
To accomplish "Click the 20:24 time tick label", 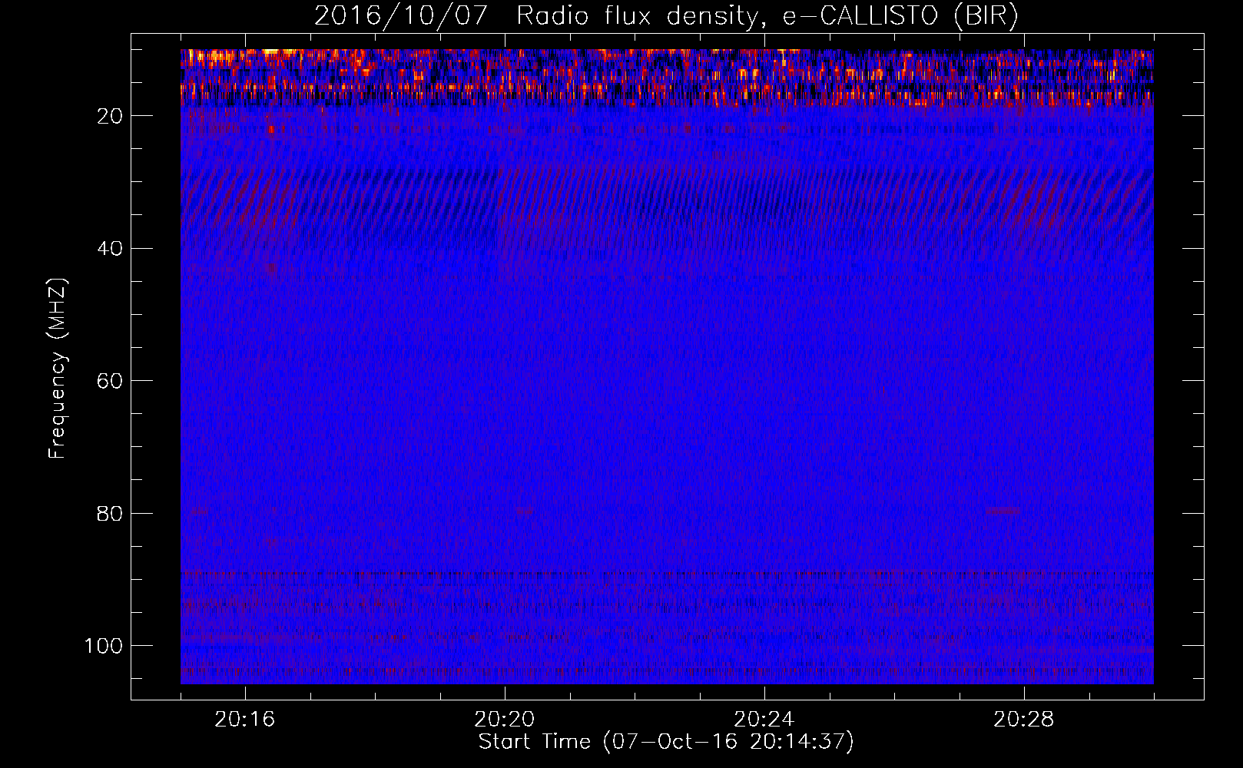I will click(764, 720).
